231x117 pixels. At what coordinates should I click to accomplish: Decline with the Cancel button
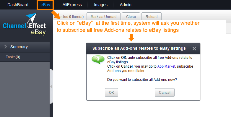165,93
